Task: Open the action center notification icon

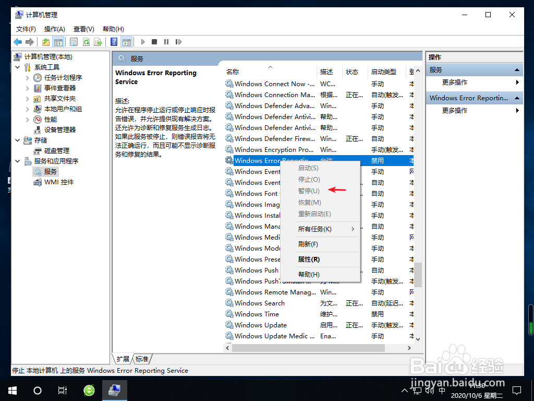Action: tap(517, 391)
